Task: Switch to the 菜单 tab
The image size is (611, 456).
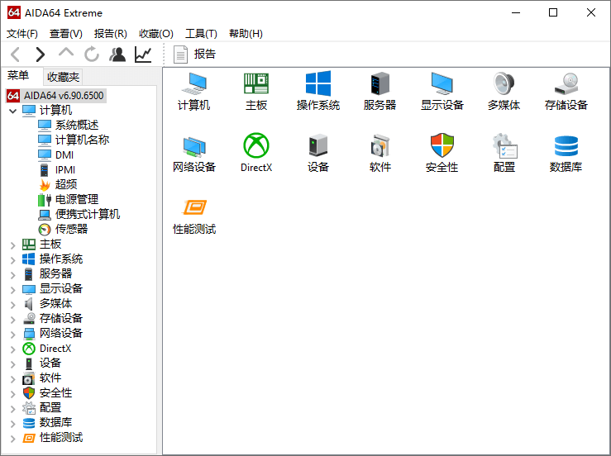Action: pos(18,75)
